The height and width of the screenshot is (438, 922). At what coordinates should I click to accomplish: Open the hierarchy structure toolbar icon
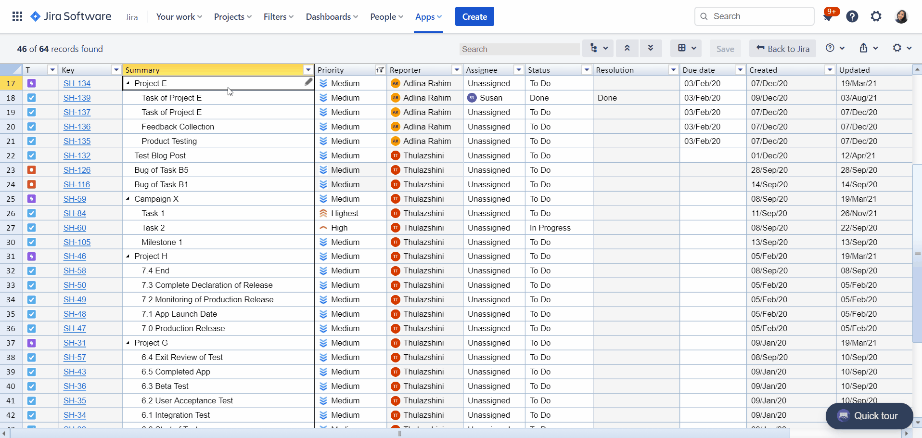[598, 48]
